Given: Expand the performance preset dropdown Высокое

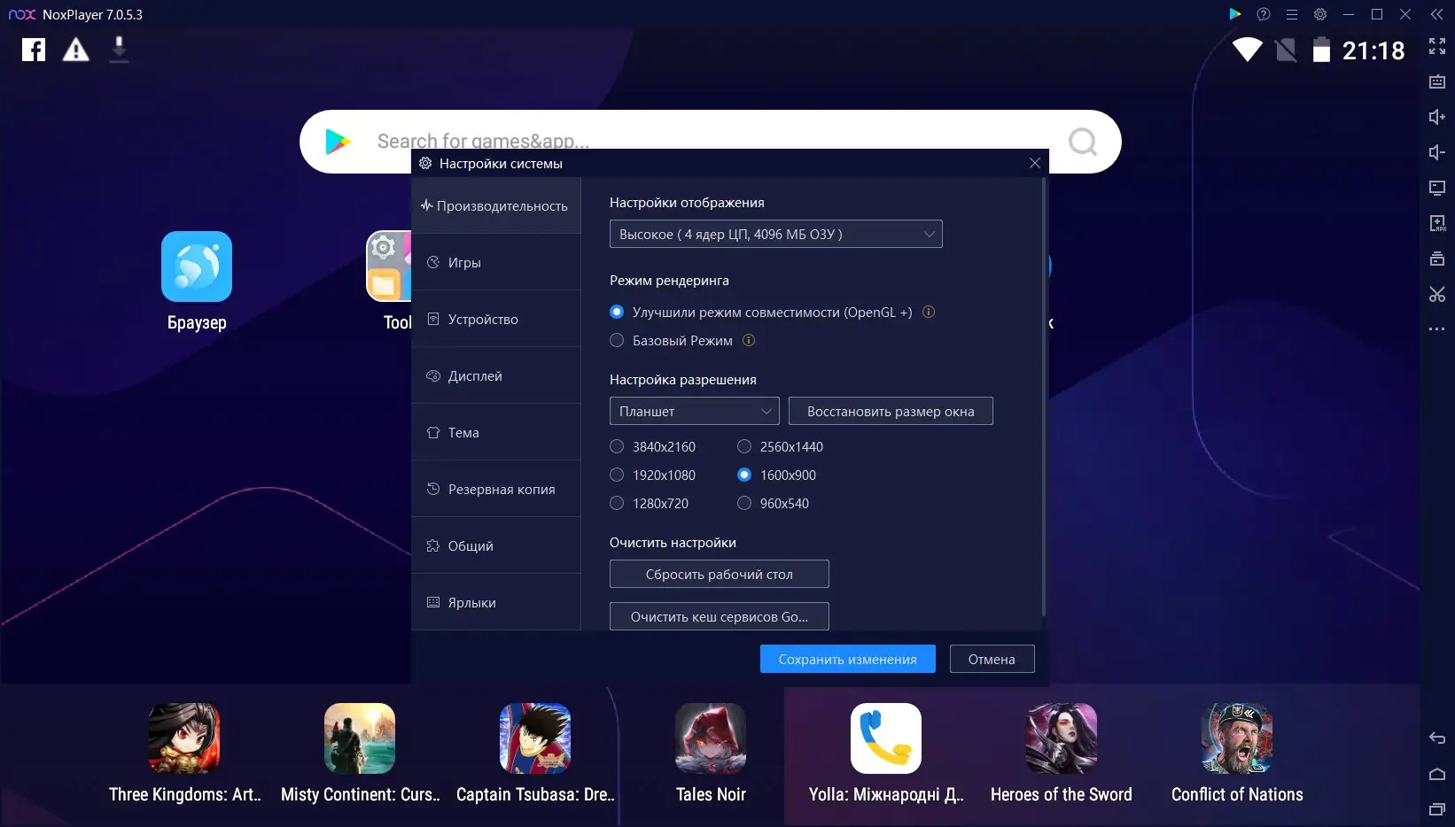Looking at the screenshot, I should (x=776, y=234).
